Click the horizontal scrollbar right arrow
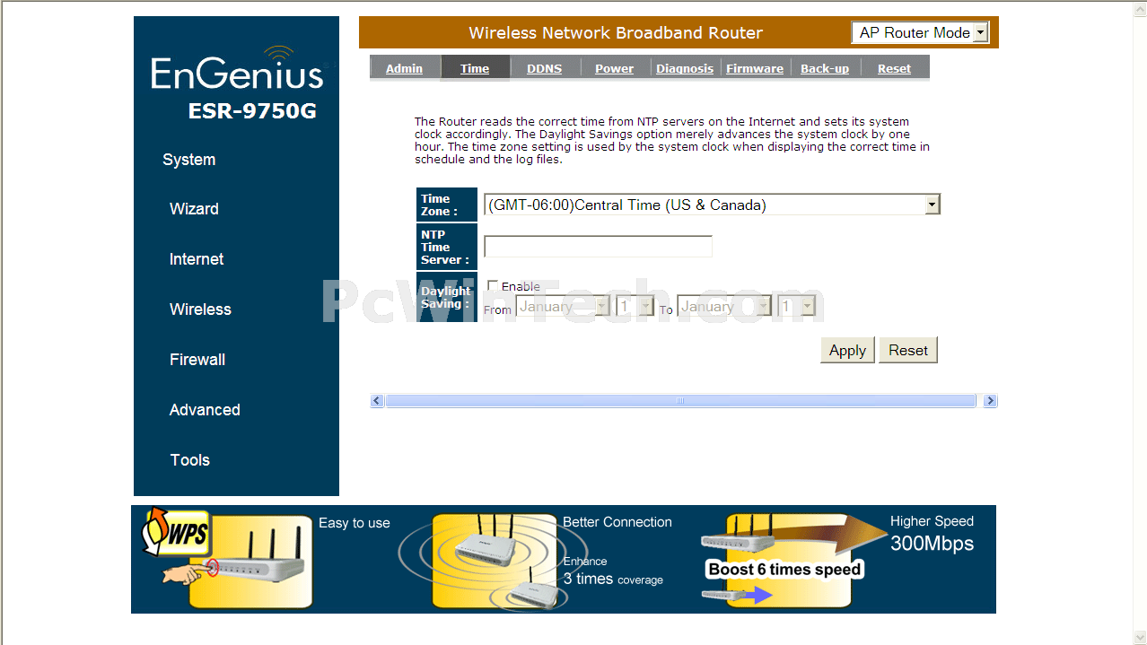 pyautogui.click(x=990, y=401)
